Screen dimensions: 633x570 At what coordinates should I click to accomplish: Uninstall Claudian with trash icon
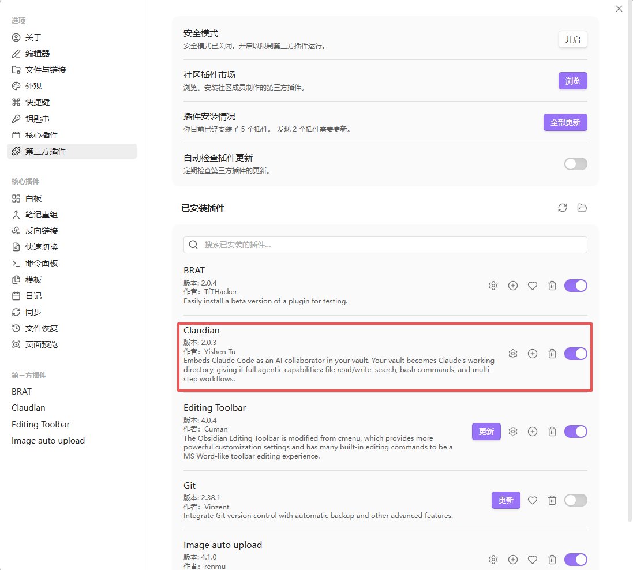(552, 354)
